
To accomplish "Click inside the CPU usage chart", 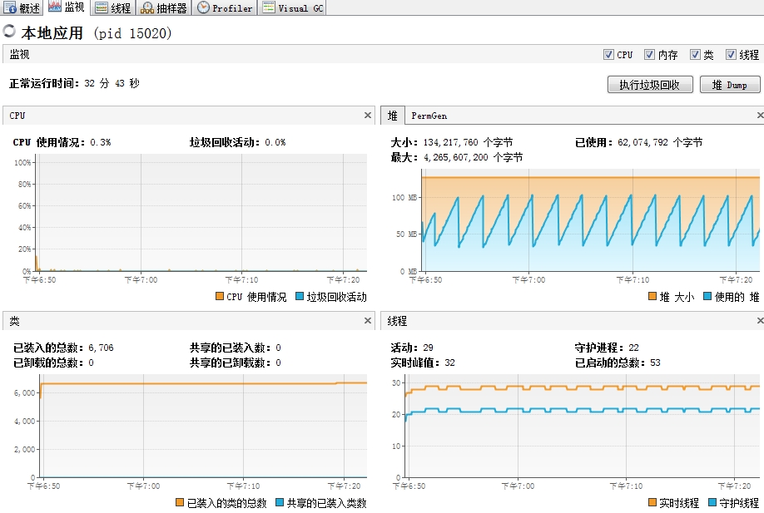I will point(201,213).
